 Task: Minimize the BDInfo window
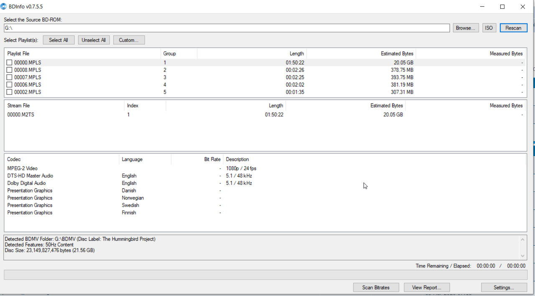coord(482,7)
